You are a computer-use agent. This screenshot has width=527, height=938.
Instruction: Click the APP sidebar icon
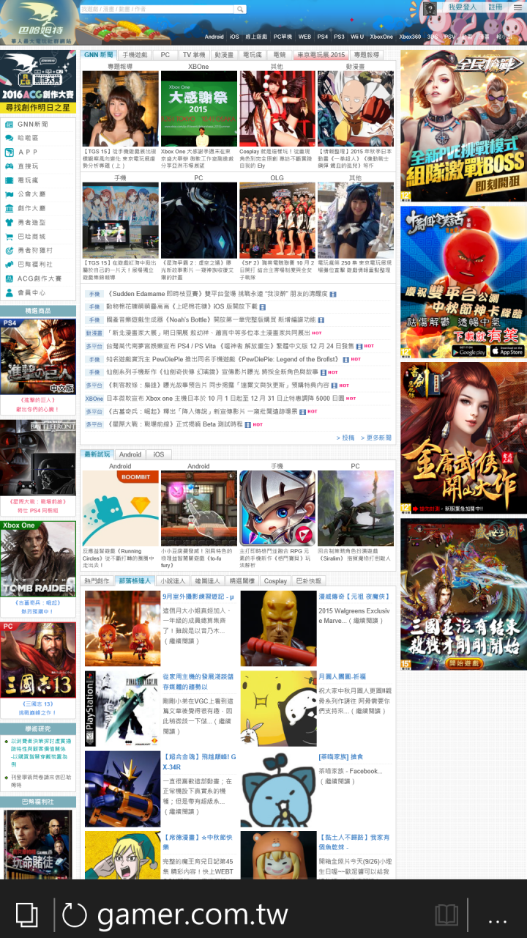[10, 152]
